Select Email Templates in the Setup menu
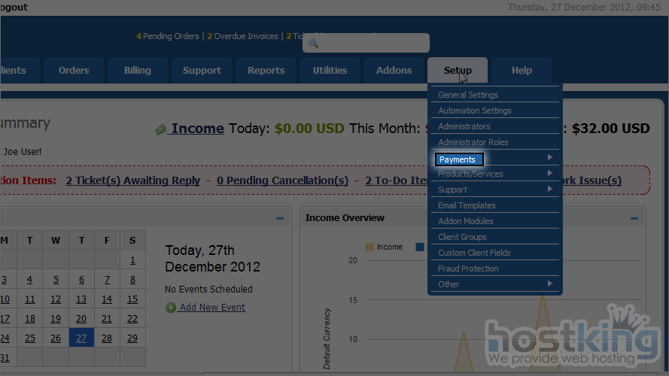 [467, 205]
